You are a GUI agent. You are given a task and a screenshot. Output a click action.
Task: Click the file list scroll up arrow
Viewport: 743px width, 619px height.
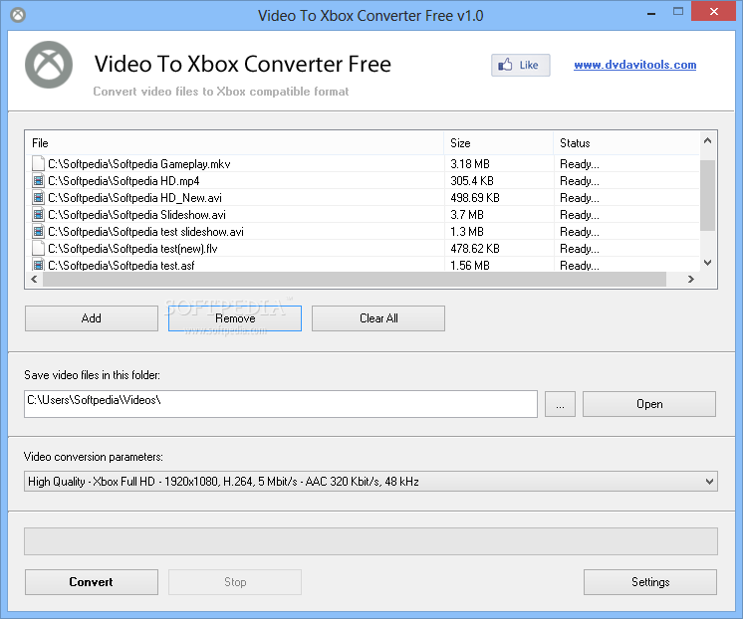[x=707, y=140]
